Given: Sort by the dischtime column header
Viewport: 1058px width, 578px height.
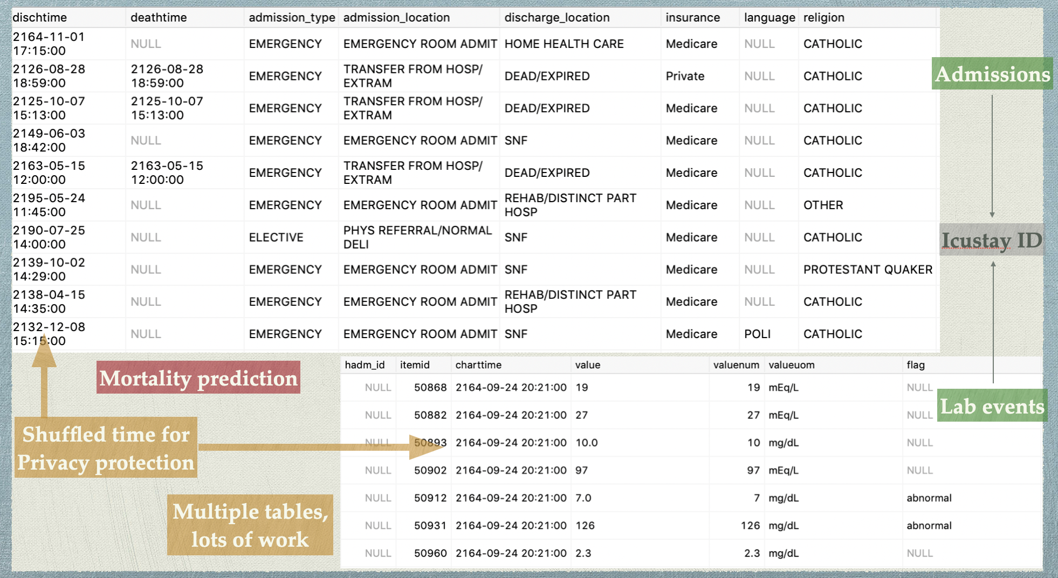Looking at the screenshot, I should 40,17.
